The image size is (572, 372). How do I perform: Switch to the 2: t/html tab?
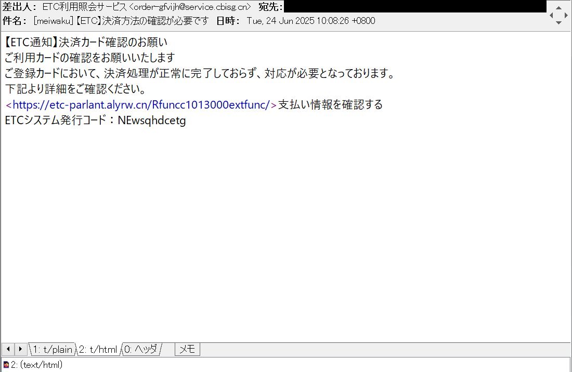[x=98, y=350]
